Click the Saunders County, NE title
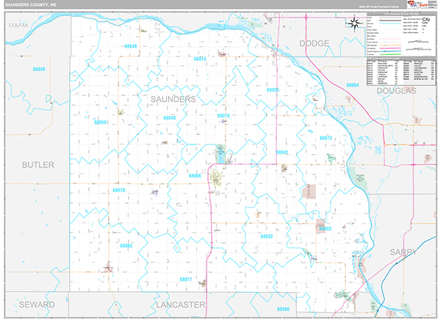Screen dimensions: 441x319 (31, 5)
